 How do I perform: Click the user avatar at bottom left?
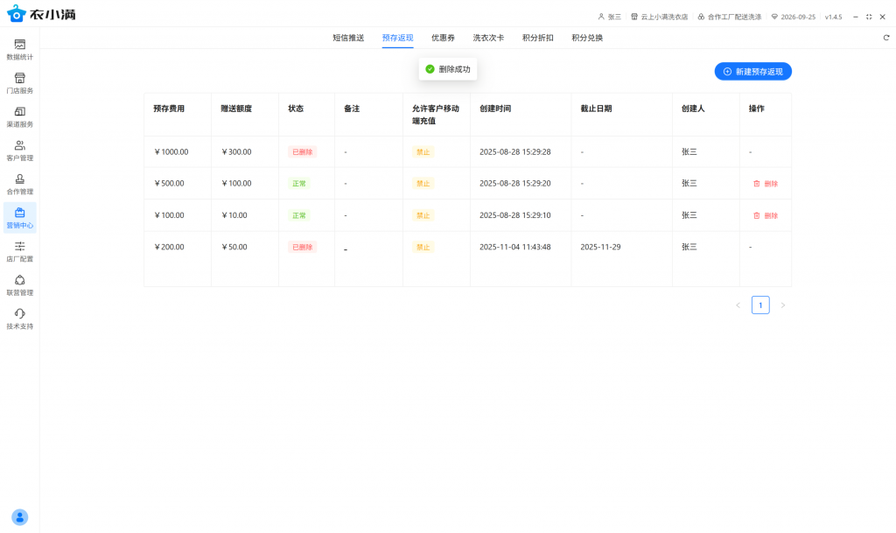coord(19,517)
